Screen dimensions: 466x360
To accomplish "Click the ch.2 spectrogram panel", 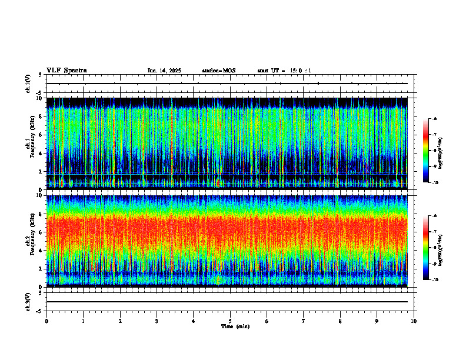I will (227, 241).
